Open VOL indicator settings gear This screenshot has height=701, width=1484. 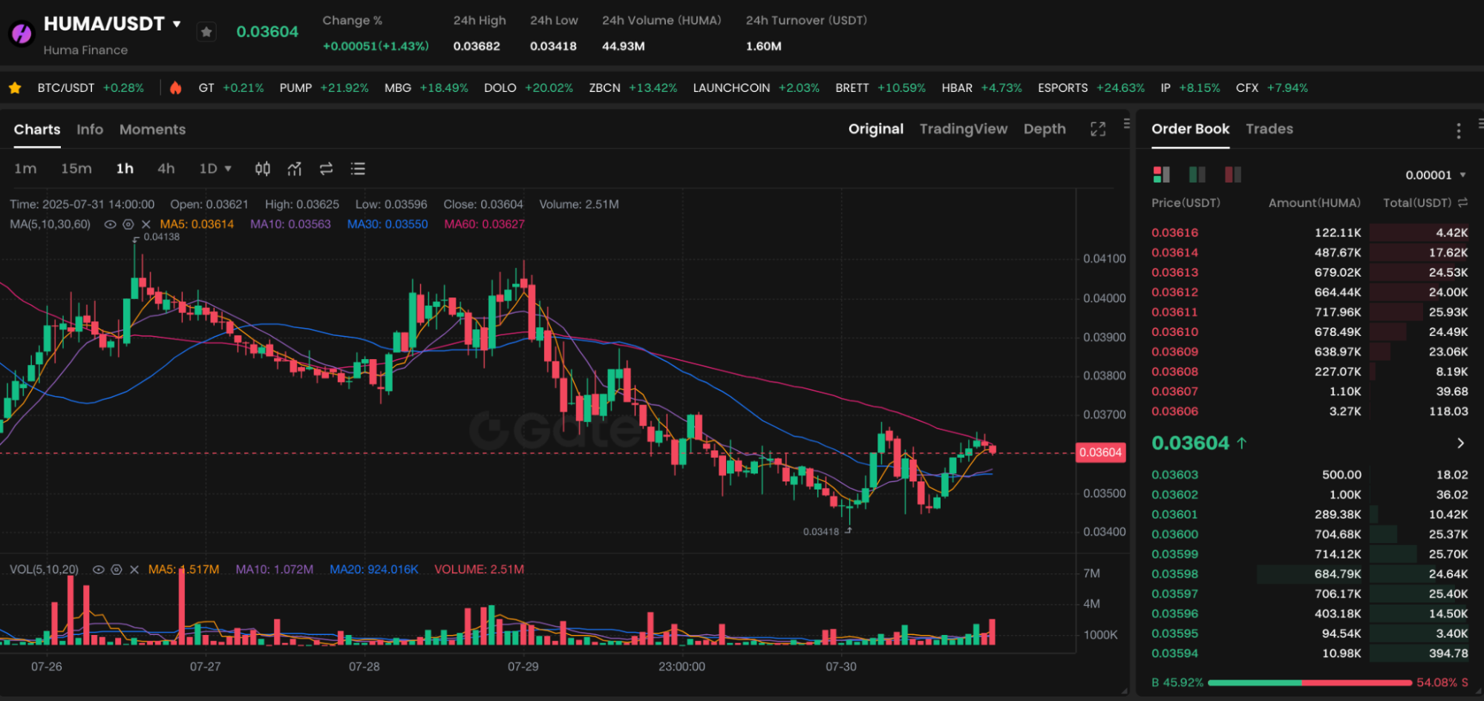(x=116, y=570)
